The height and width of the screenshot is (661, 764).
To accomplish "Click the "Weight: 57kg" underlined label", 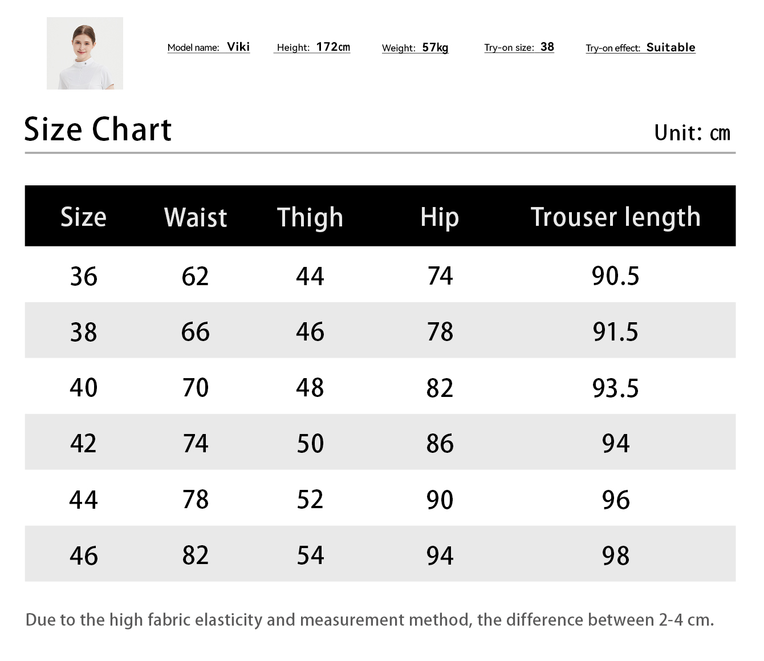I will pyautogui.click(x=414, y=48).
